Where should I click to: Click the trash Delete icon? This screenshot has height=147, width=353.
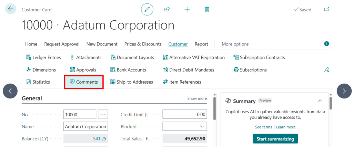(x=207, y=9)
